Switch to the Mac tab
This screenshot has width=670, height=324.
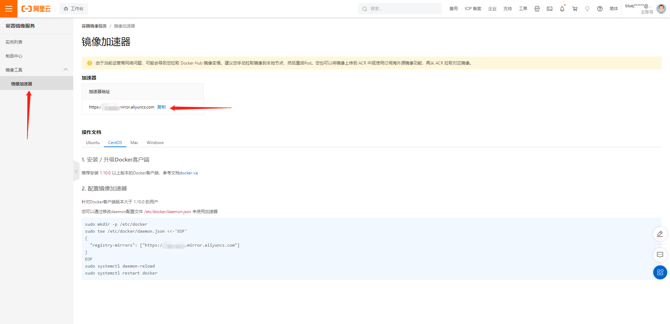(x=134, y=143)
